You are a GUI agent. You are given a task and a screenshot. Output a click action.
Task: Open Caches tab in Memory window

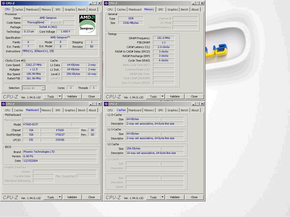[x=121, y=10]
